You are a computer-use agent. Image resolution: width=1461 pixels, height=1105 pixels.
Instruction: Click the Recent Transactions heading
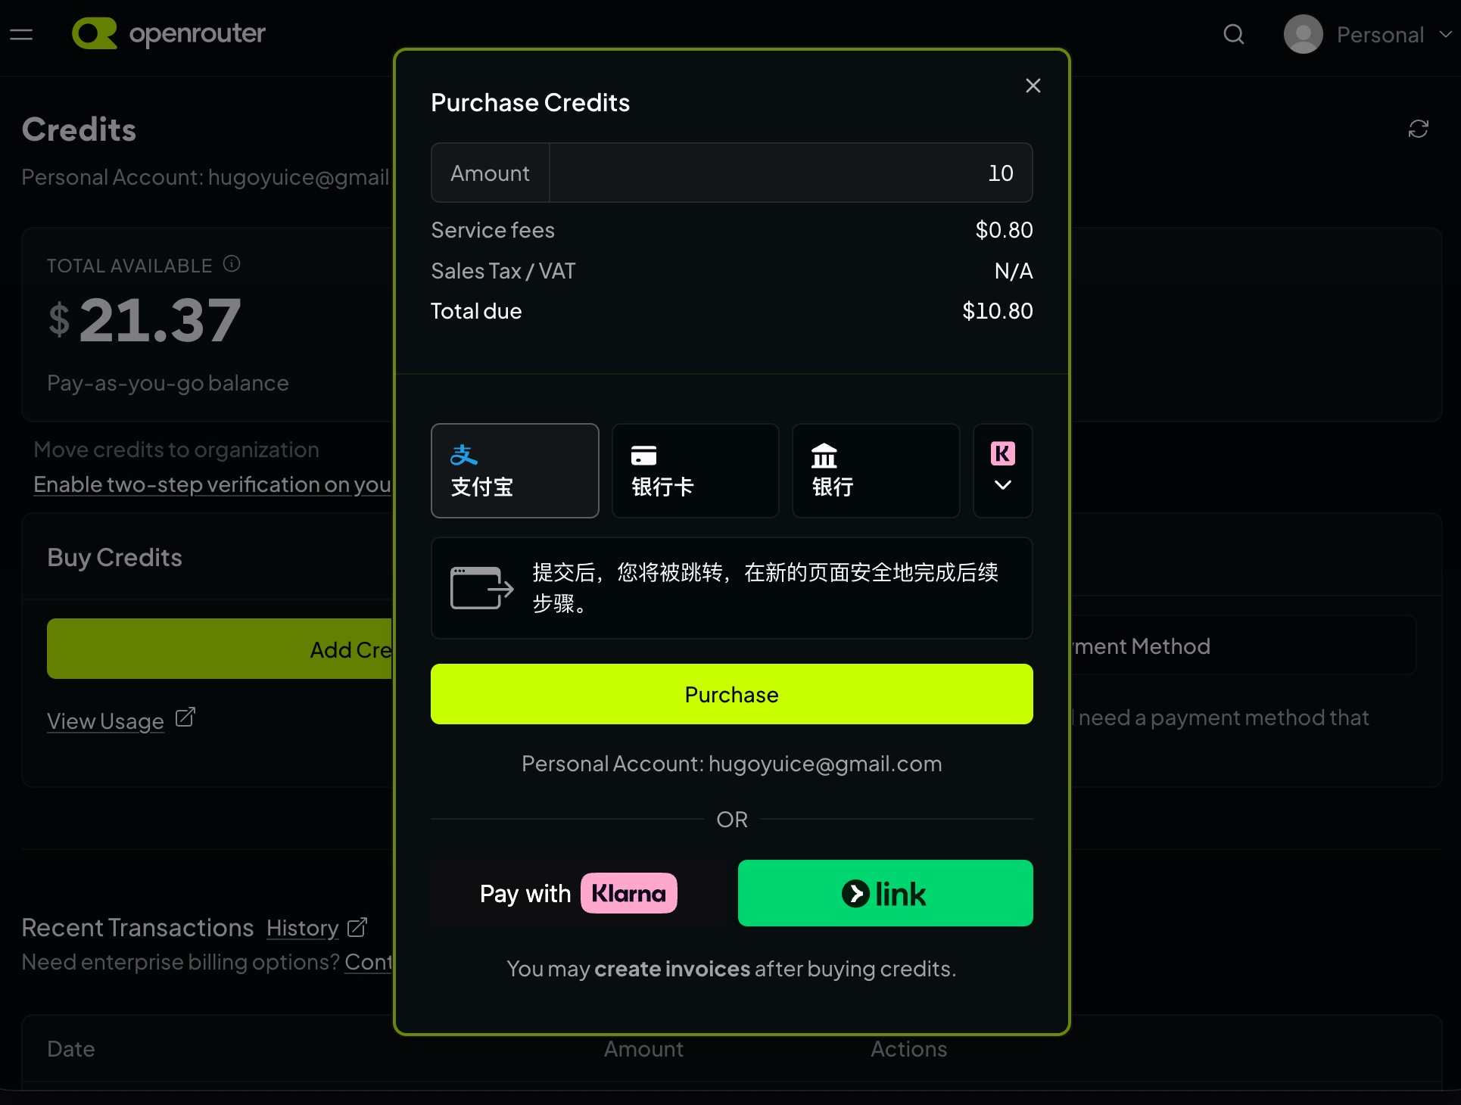tap(138, 928)
